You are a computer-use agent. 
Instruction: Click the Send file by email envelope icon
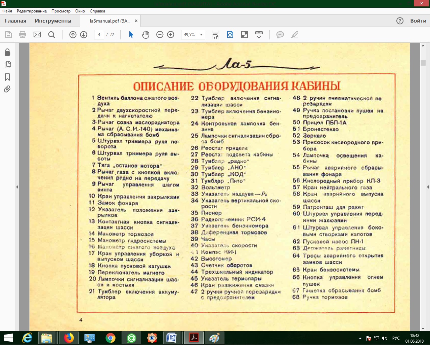pyautogui.click(x=37, y=35)
